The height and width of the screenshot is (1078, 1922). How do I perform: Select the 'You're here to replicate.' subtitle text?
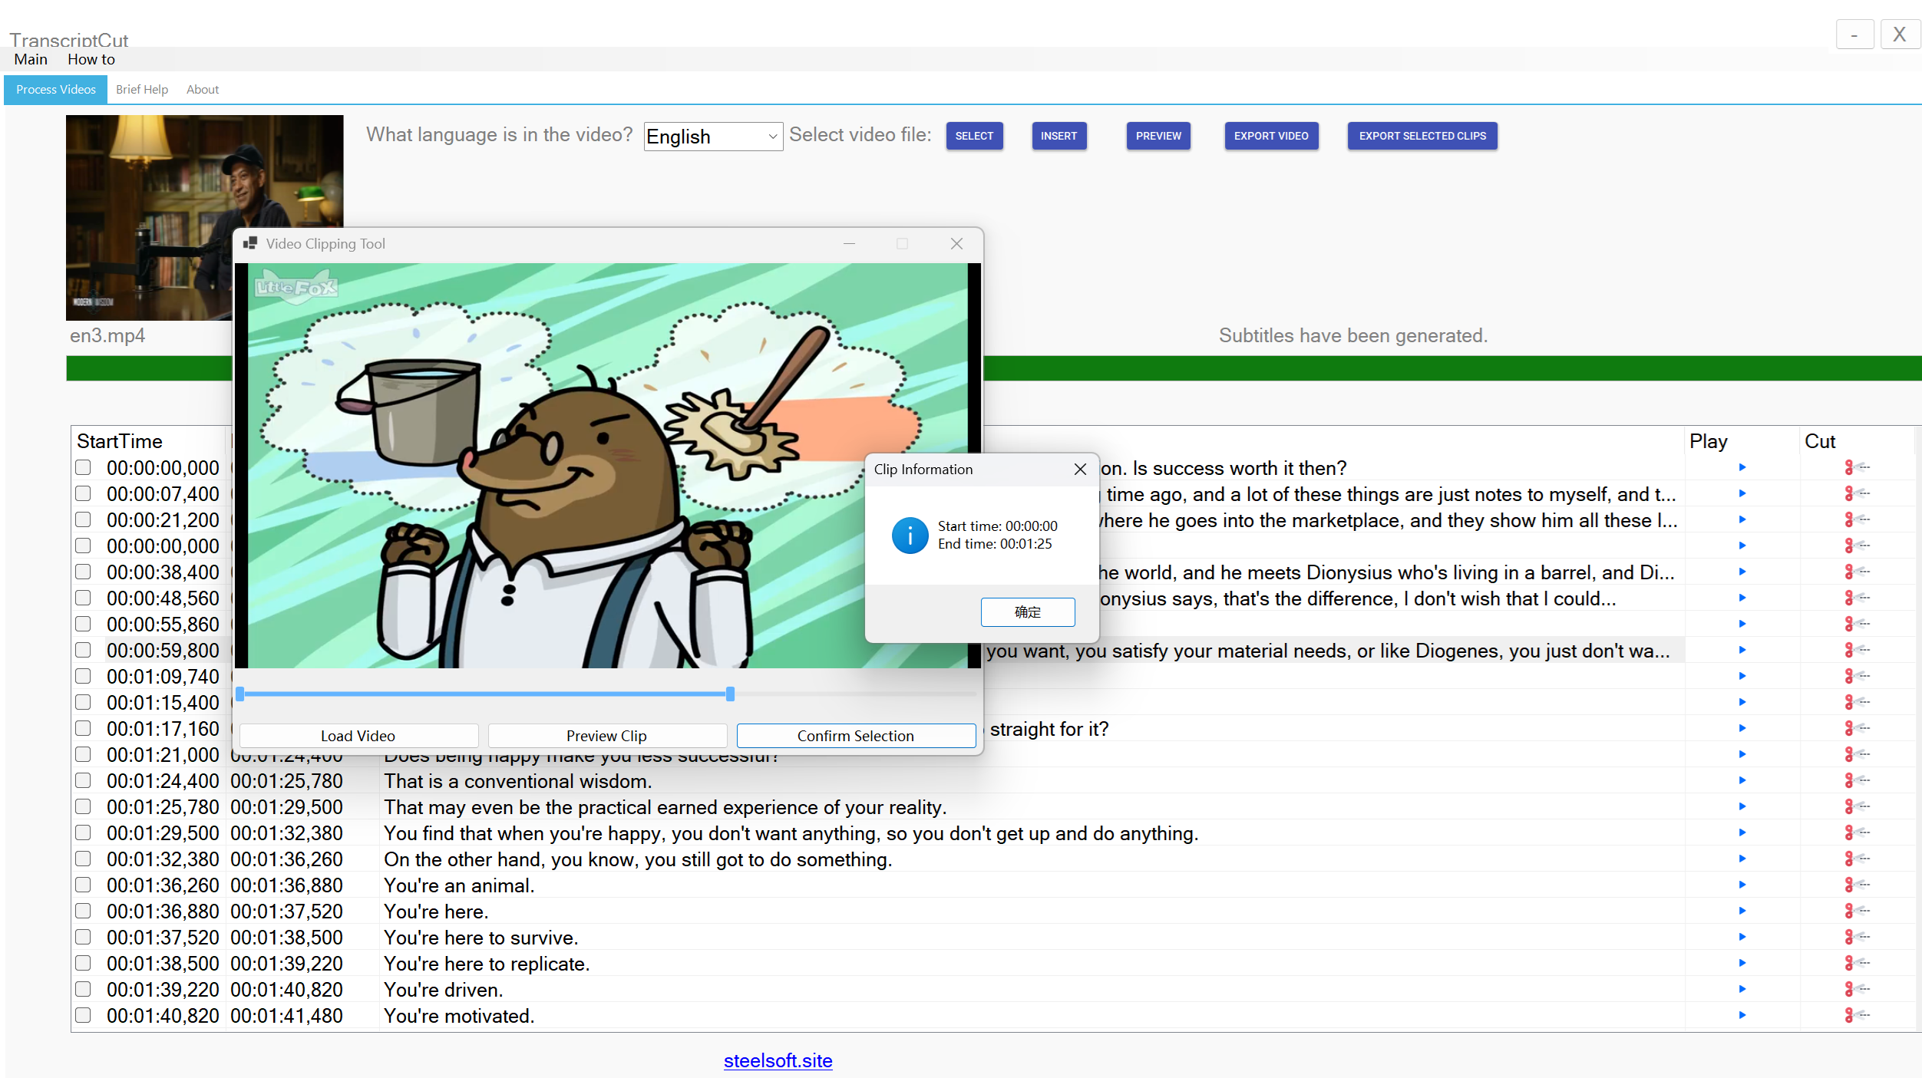pos(487,964)
